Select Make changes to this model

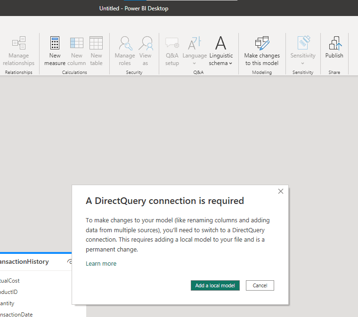coord(262,51)
